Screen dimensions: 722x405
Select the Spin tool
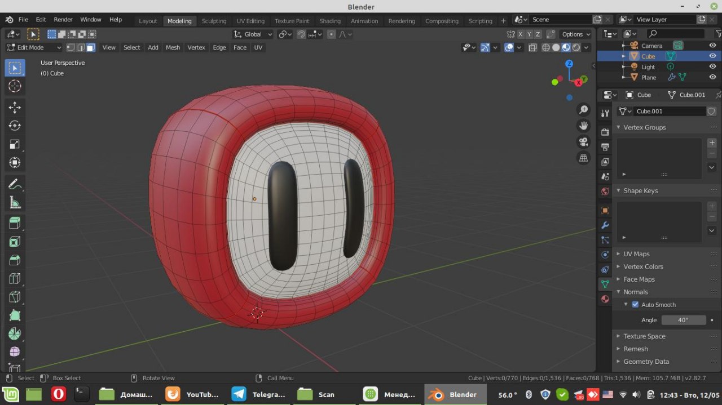pyautogui.click(x=15, y=334)
